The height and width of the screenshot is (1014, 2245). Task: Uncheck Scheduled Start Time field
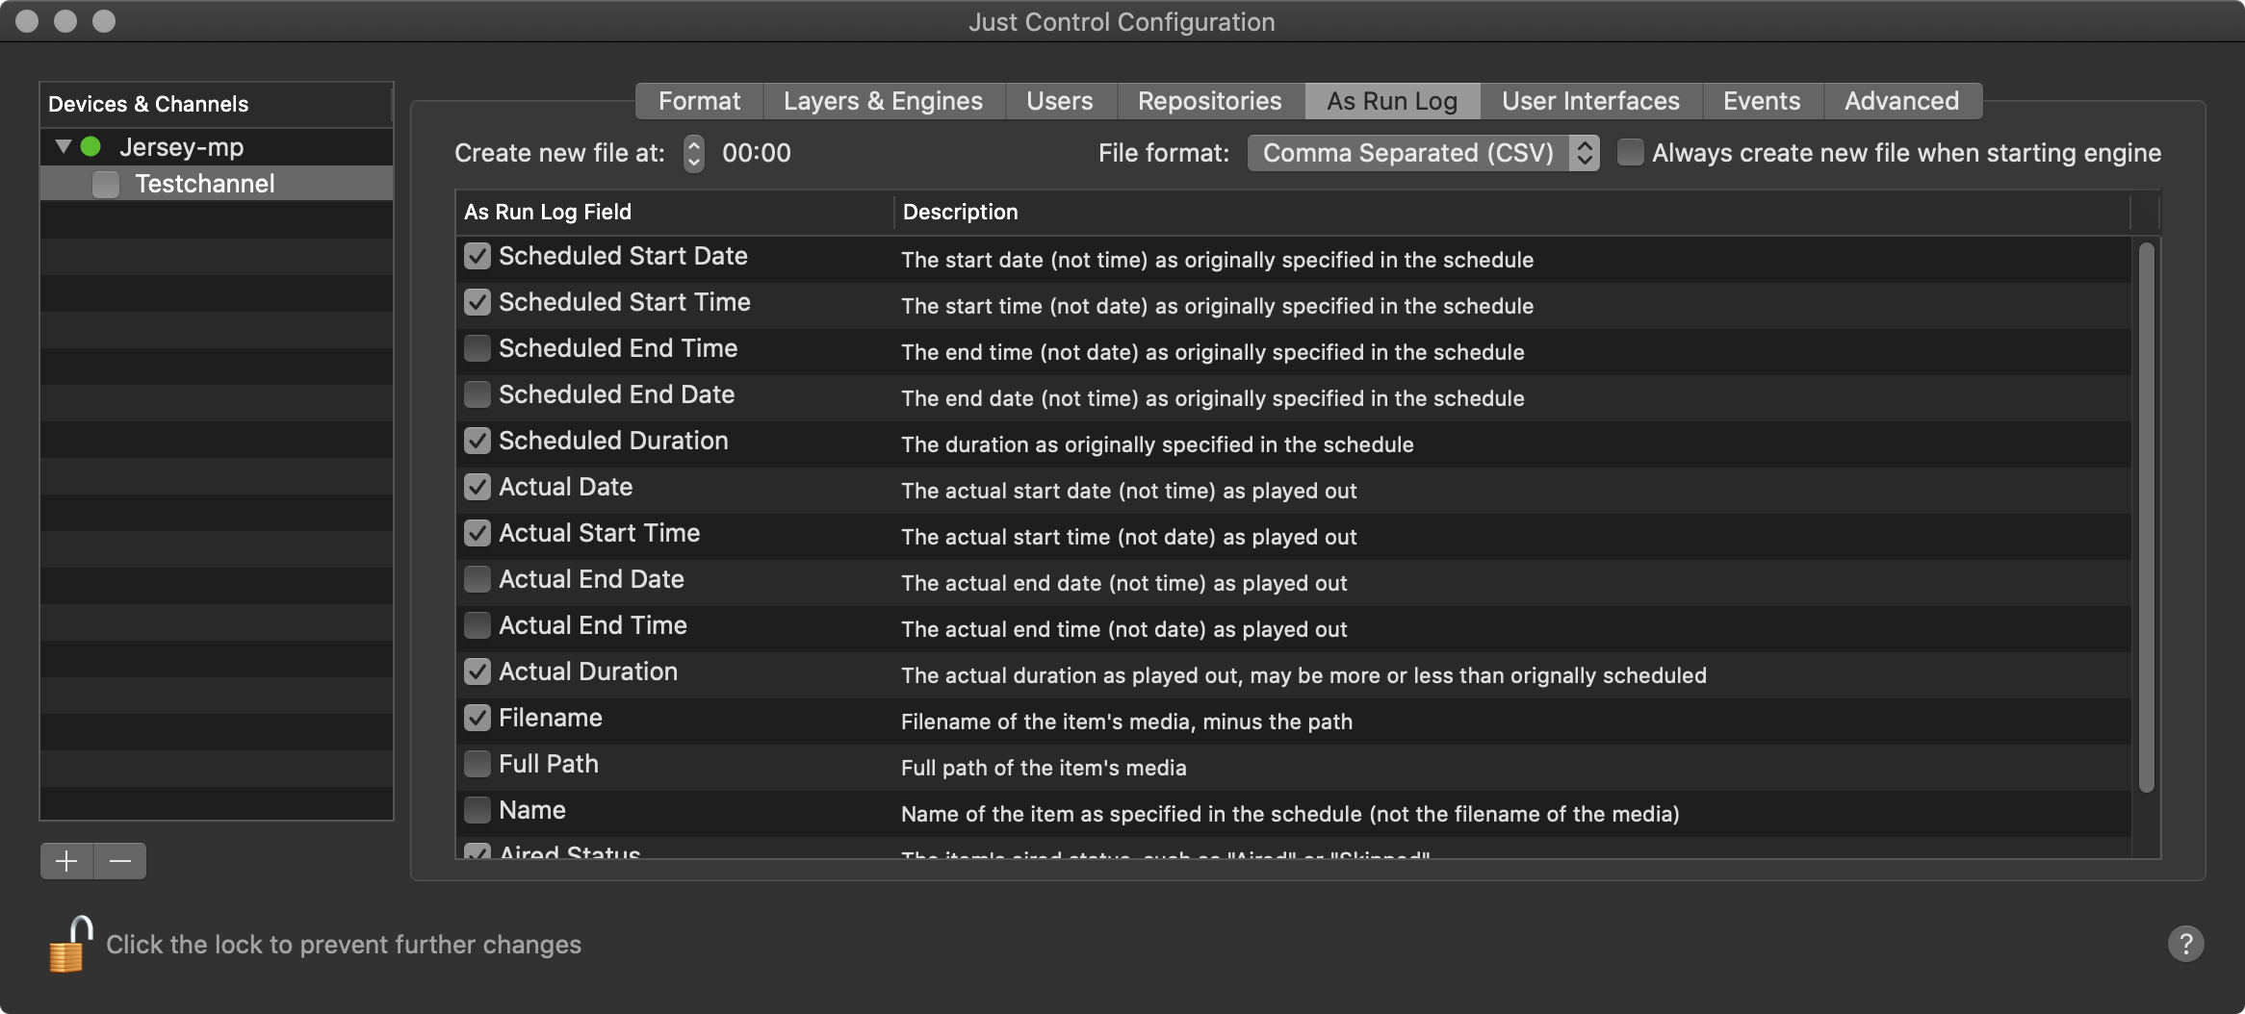pyautogui.click(x=477, y=302)
